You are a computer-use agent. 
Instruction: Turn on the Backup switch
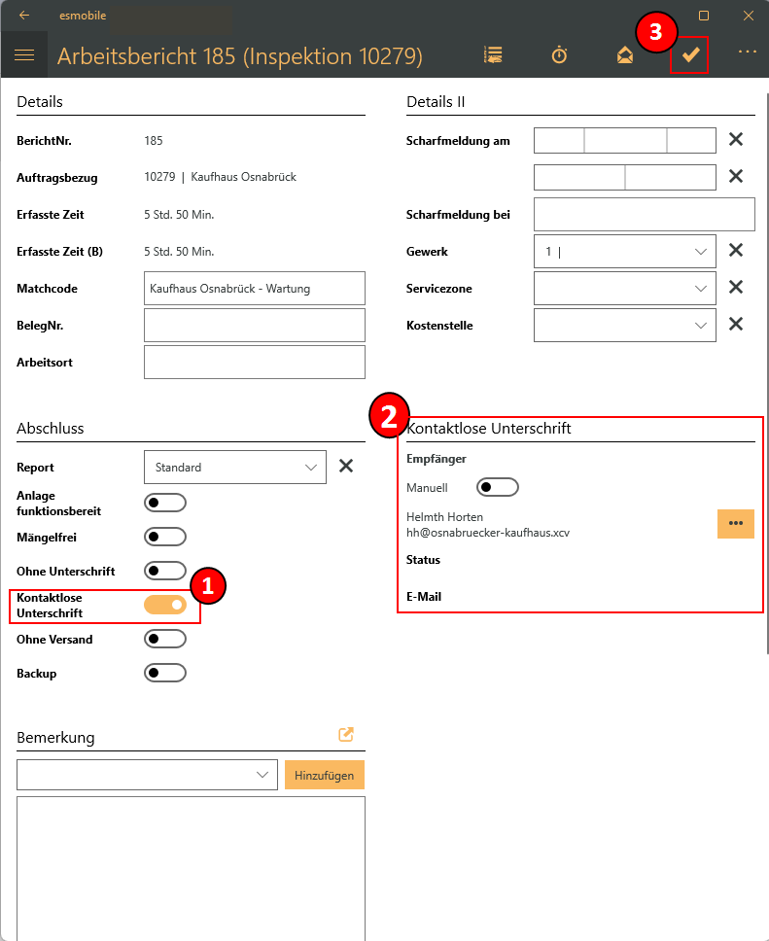pyautogui.click(x=165, y=674)
